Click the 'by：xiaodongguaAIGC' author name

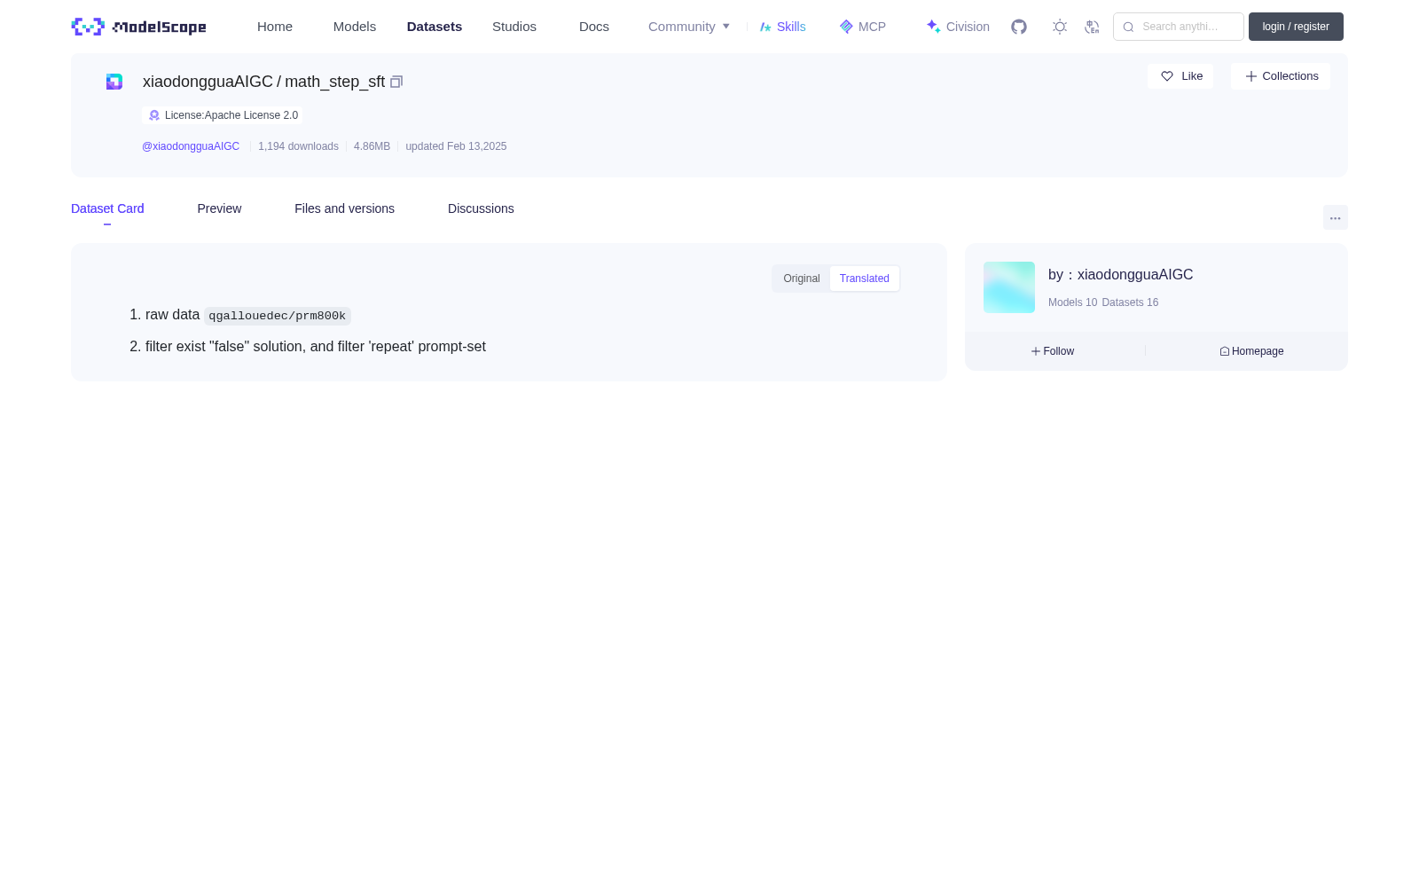(1121, 275)
